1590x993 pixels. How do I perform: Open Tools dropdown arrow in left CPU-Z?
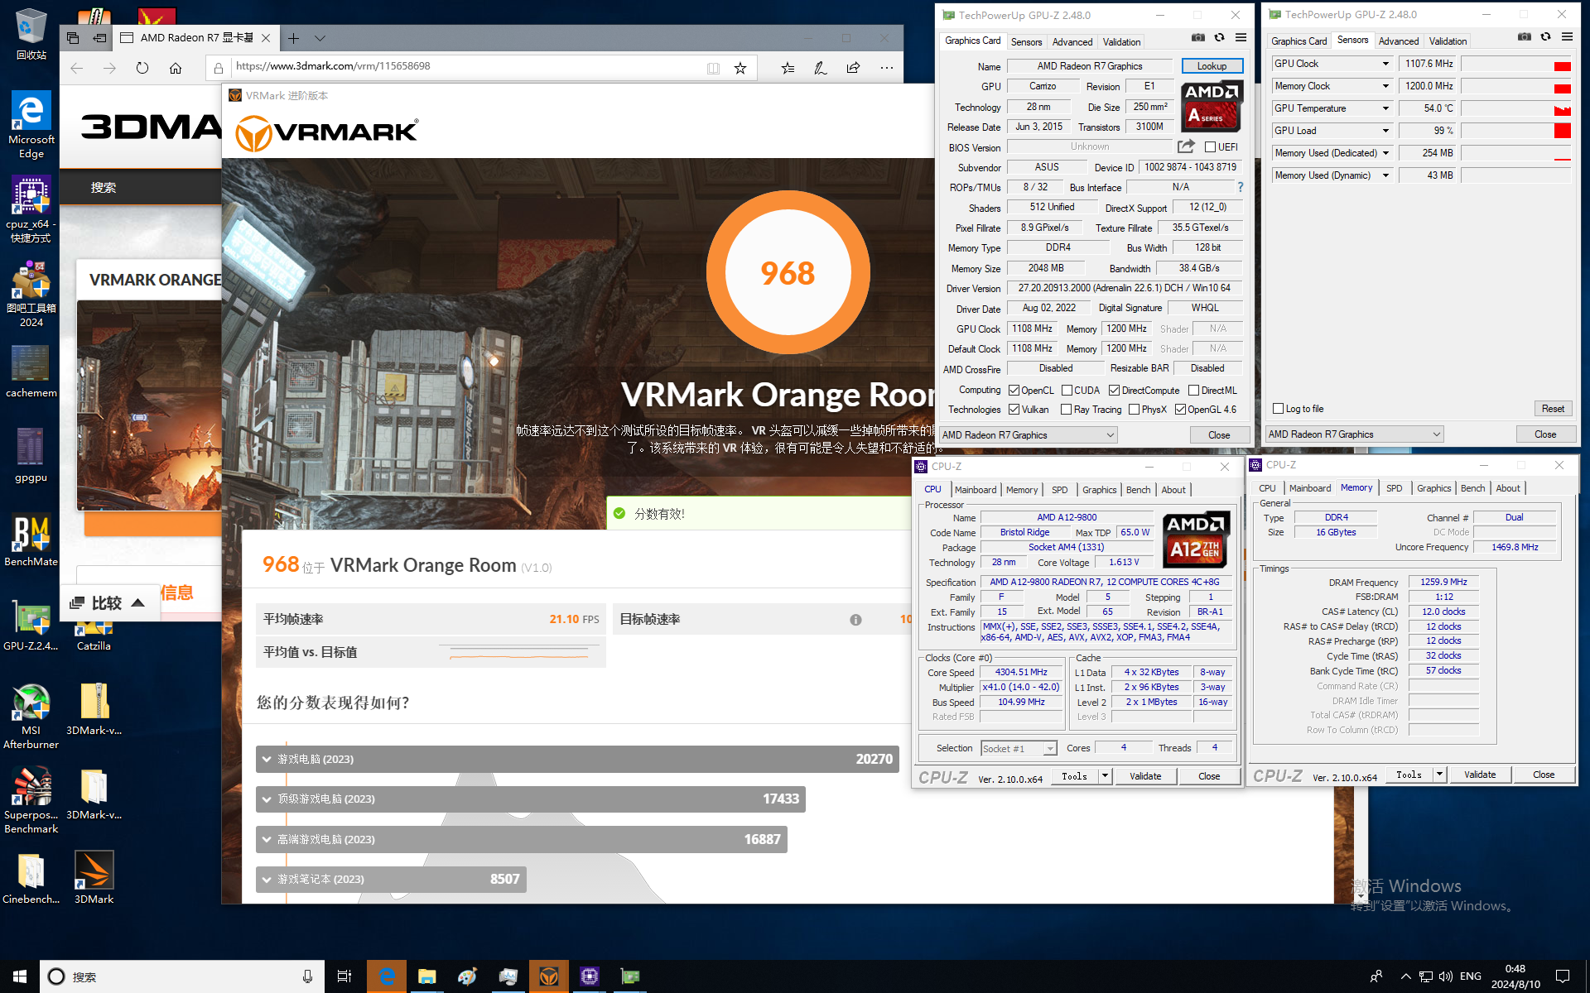1105,776
